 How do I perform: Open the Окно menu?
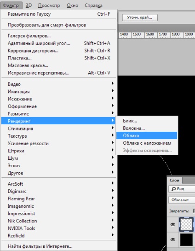pyautogui.click(x=72, y=6)
